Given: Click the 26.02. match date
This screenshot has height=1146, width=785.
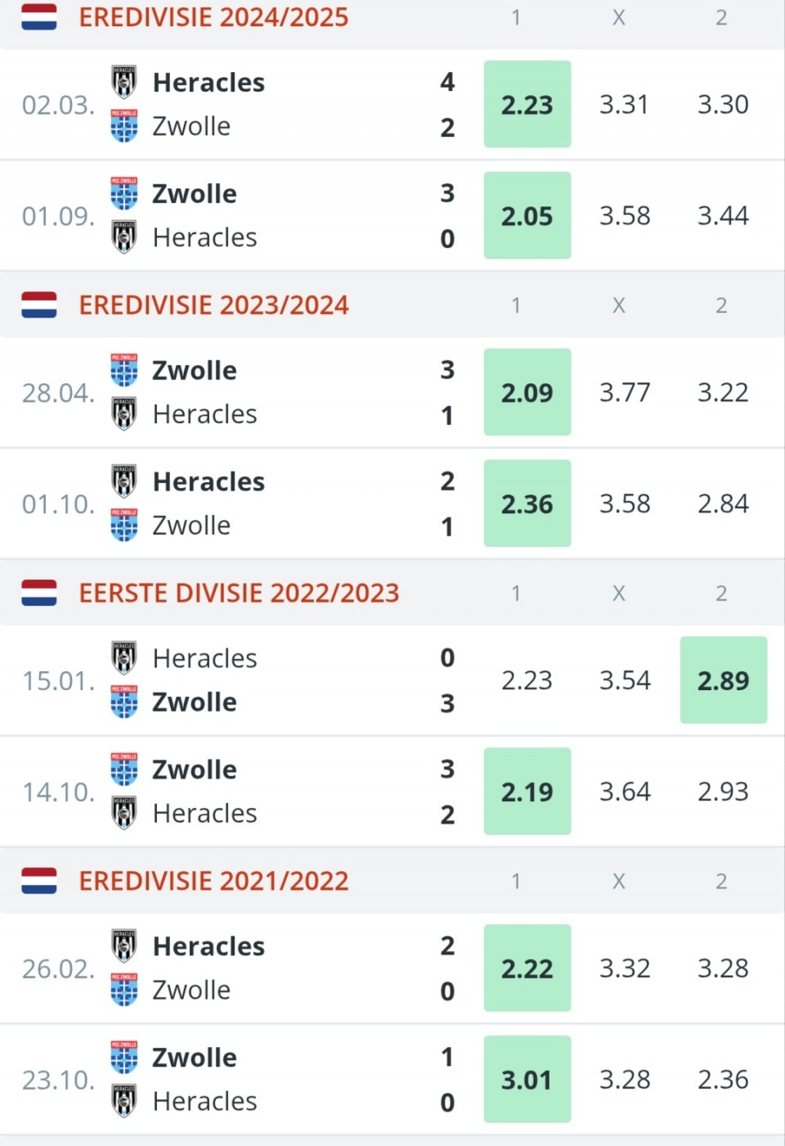Looking at the screenshot, I should [x=58, y=969].
